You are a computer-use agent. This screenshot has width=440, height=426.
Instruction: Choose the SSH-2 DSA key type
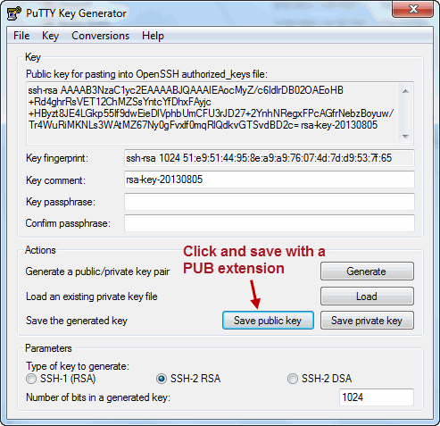coord(293,379)
